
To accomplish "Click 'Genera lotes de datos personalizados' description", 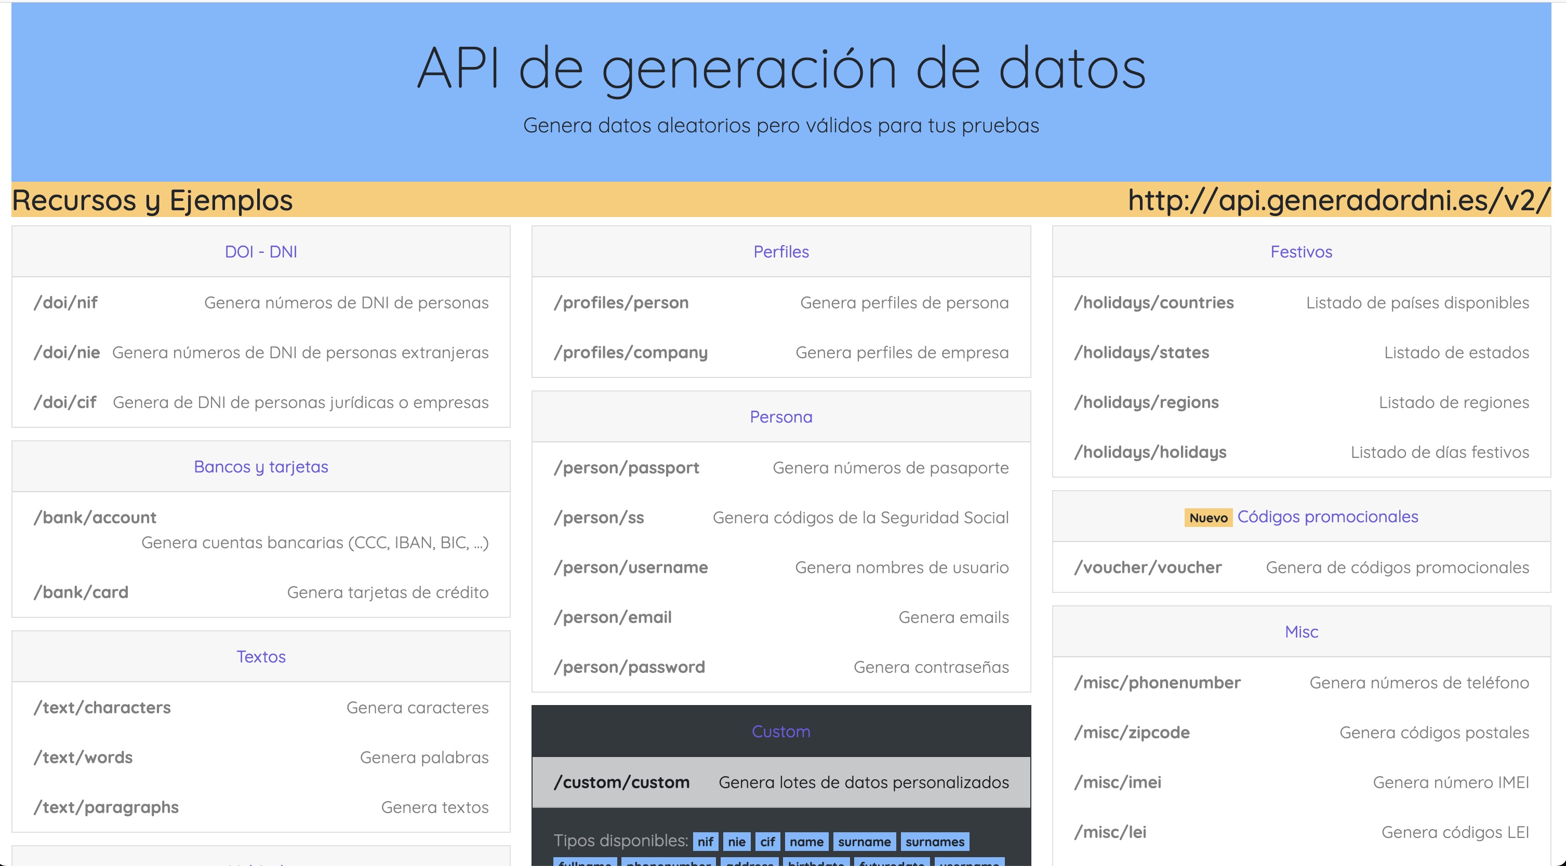I will [x=864, y=782].
